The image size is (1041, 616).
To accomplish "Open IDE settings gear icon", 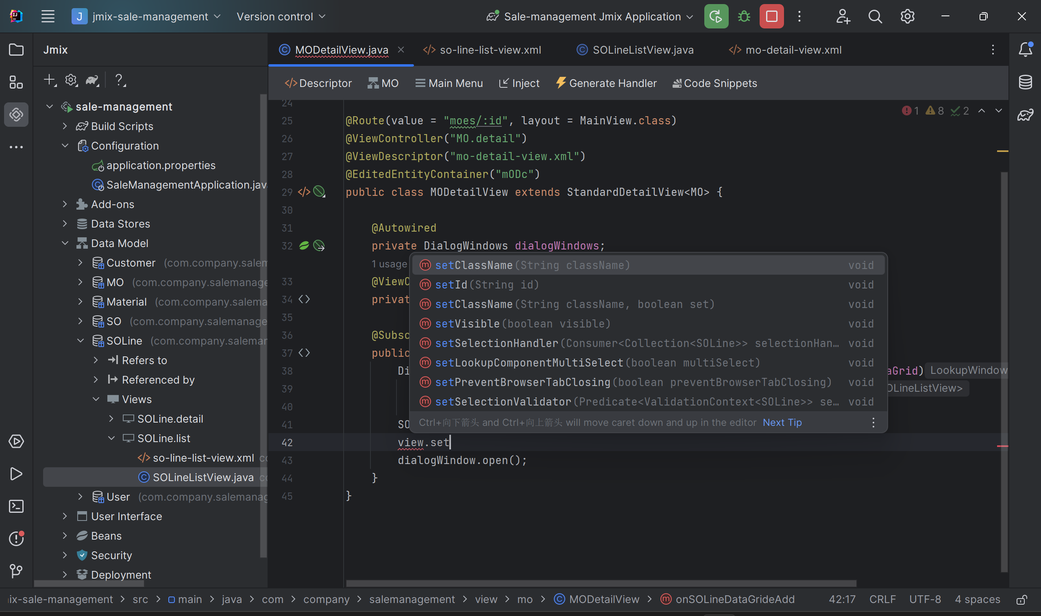I will click(907, 17).
